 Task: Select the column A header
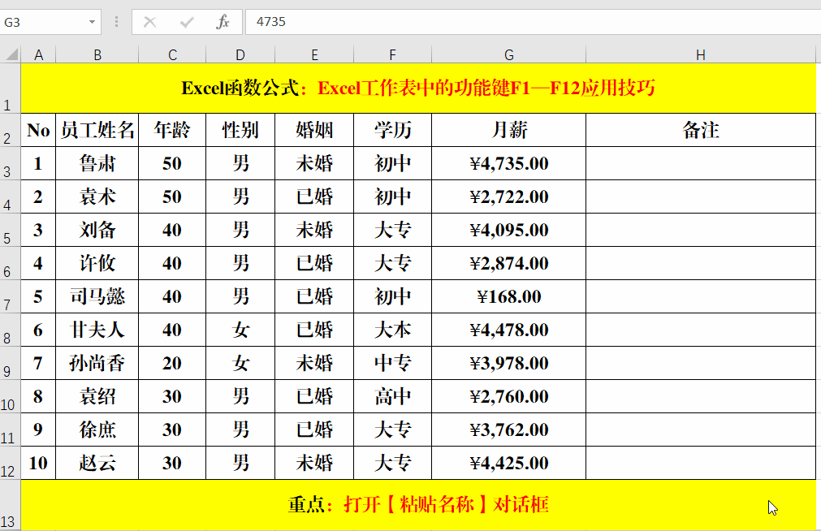click(38, 54)
